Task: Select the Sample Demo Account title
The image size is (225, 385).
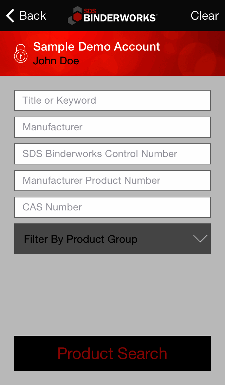Action: pos(97,47)
